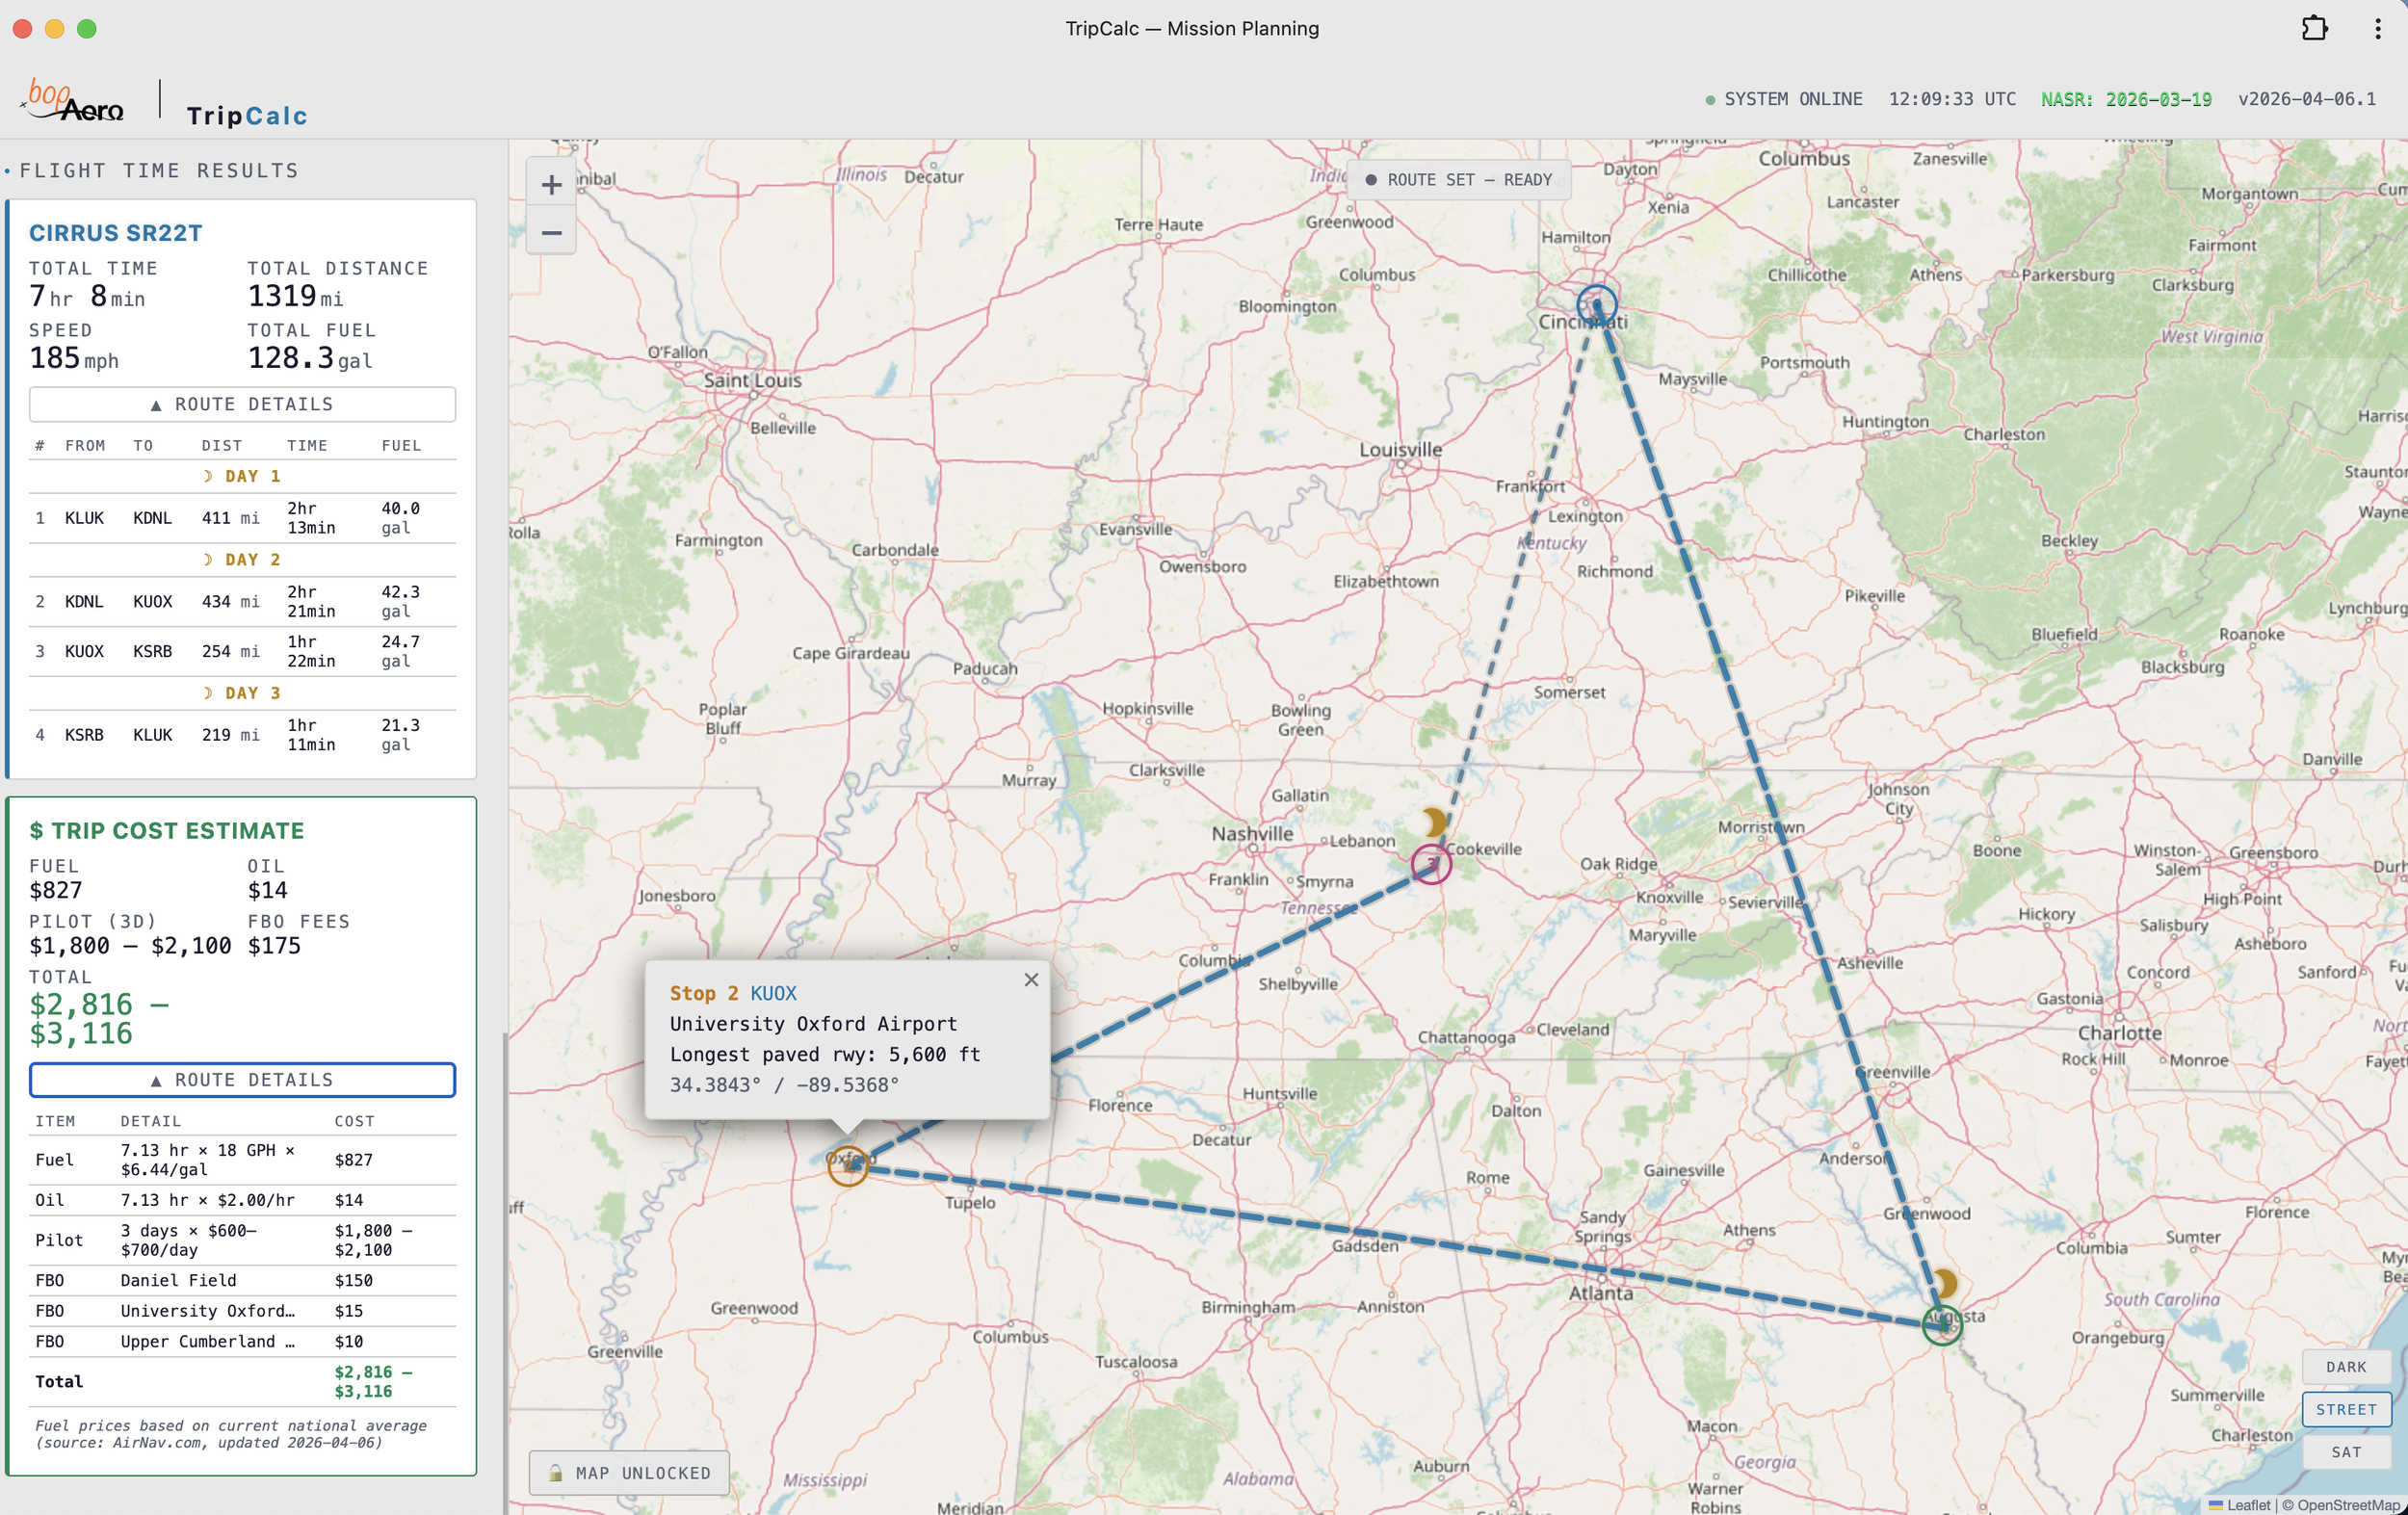
Task: Open the three-dot overflow menu
Action: click(2377, 28)
